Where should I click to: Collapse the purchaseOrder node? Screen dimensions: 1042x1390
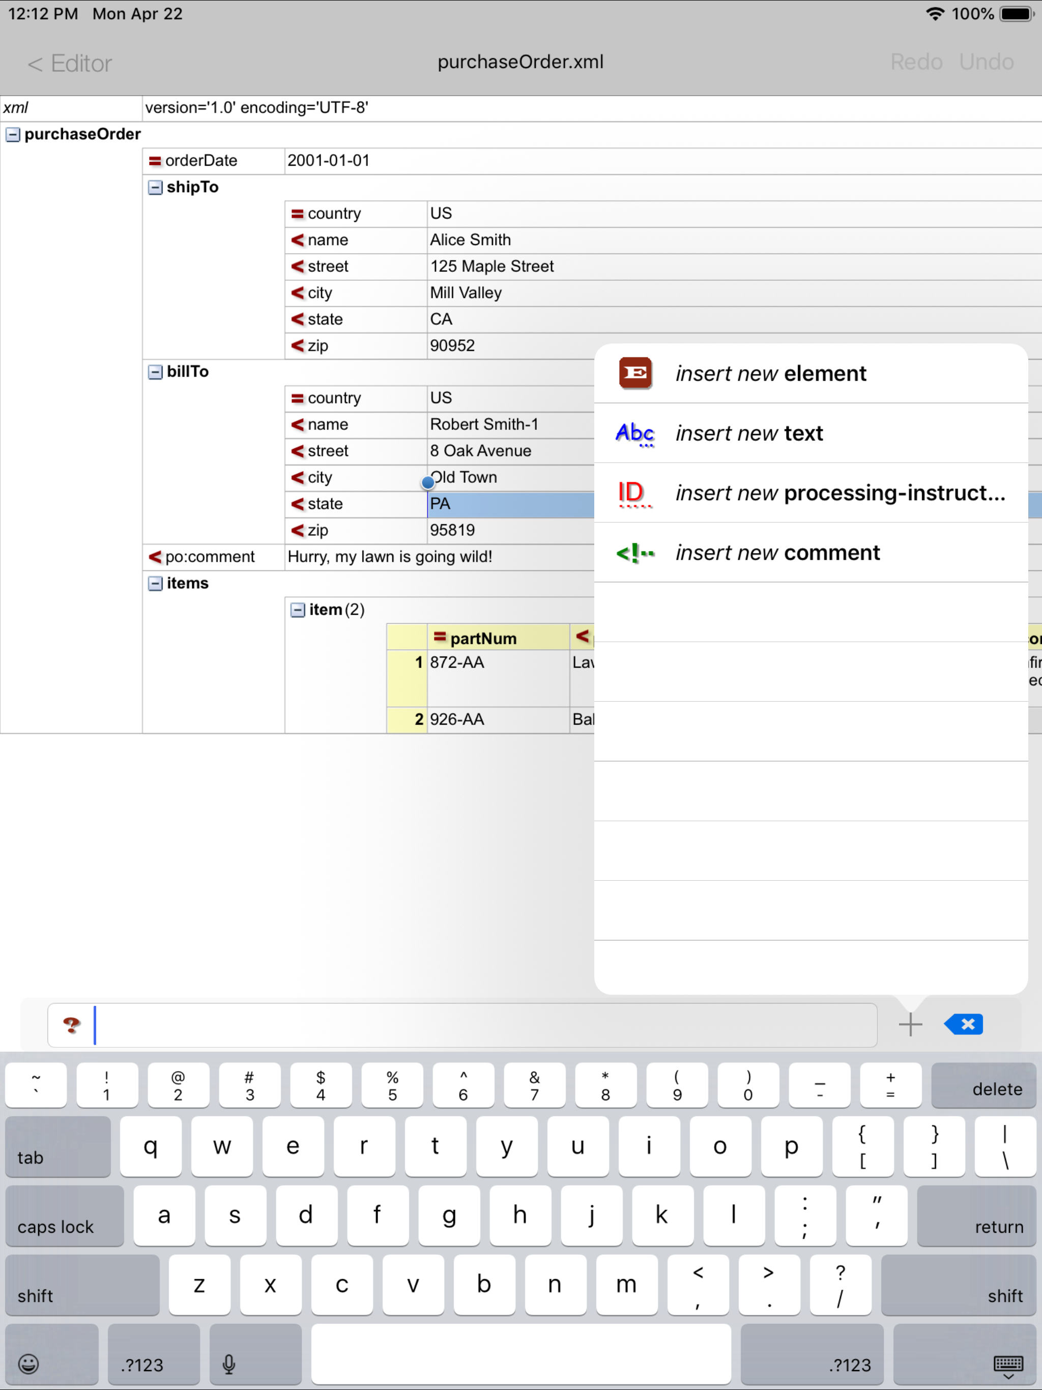13,134
